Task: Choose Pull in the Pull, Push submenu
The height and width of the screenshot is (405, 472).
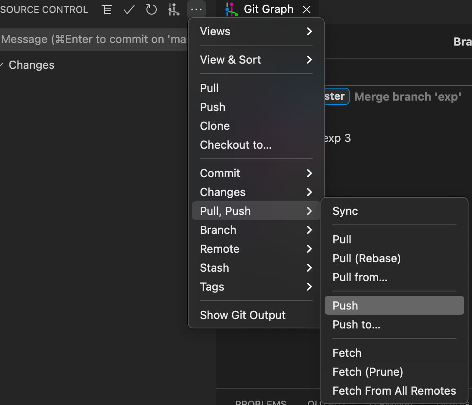Action: point(394,239)
